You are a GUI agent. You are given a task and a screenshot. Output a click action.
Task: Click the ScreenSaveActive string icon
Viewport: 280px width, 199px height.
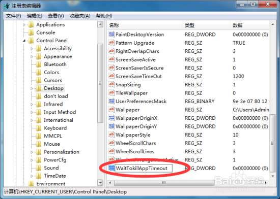click(x=111, y=59)
